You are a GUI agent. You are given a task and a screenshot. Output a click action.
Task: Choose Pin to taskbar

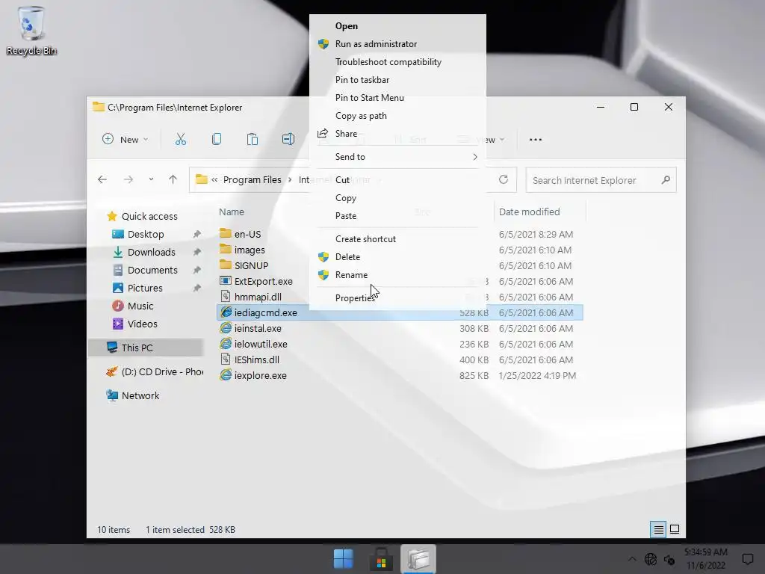(397, 79)
